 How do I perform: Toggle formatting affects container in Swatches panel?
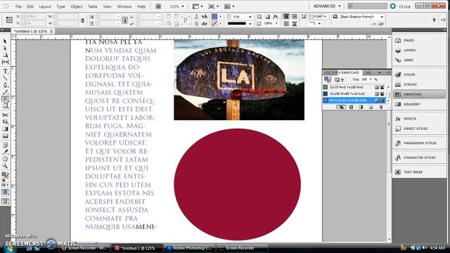tap(337, 79)
